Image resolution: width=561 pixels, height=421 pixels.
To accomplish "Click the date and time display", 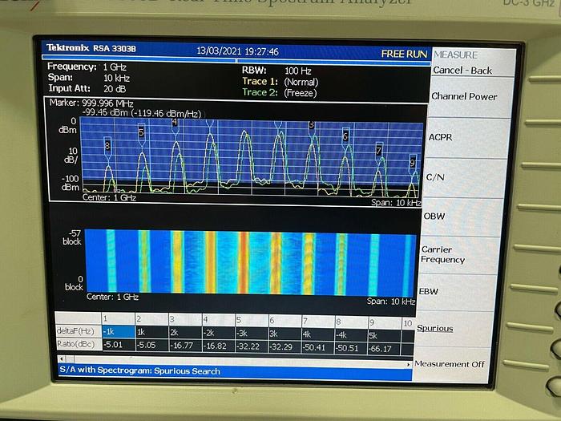I will tap(237, 51).
